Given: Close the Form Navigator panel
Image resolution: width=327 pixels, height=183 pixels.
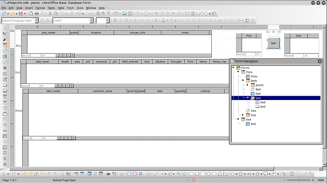Looking at the screenshot, I should pyautogui.click(x=320, y=61).
